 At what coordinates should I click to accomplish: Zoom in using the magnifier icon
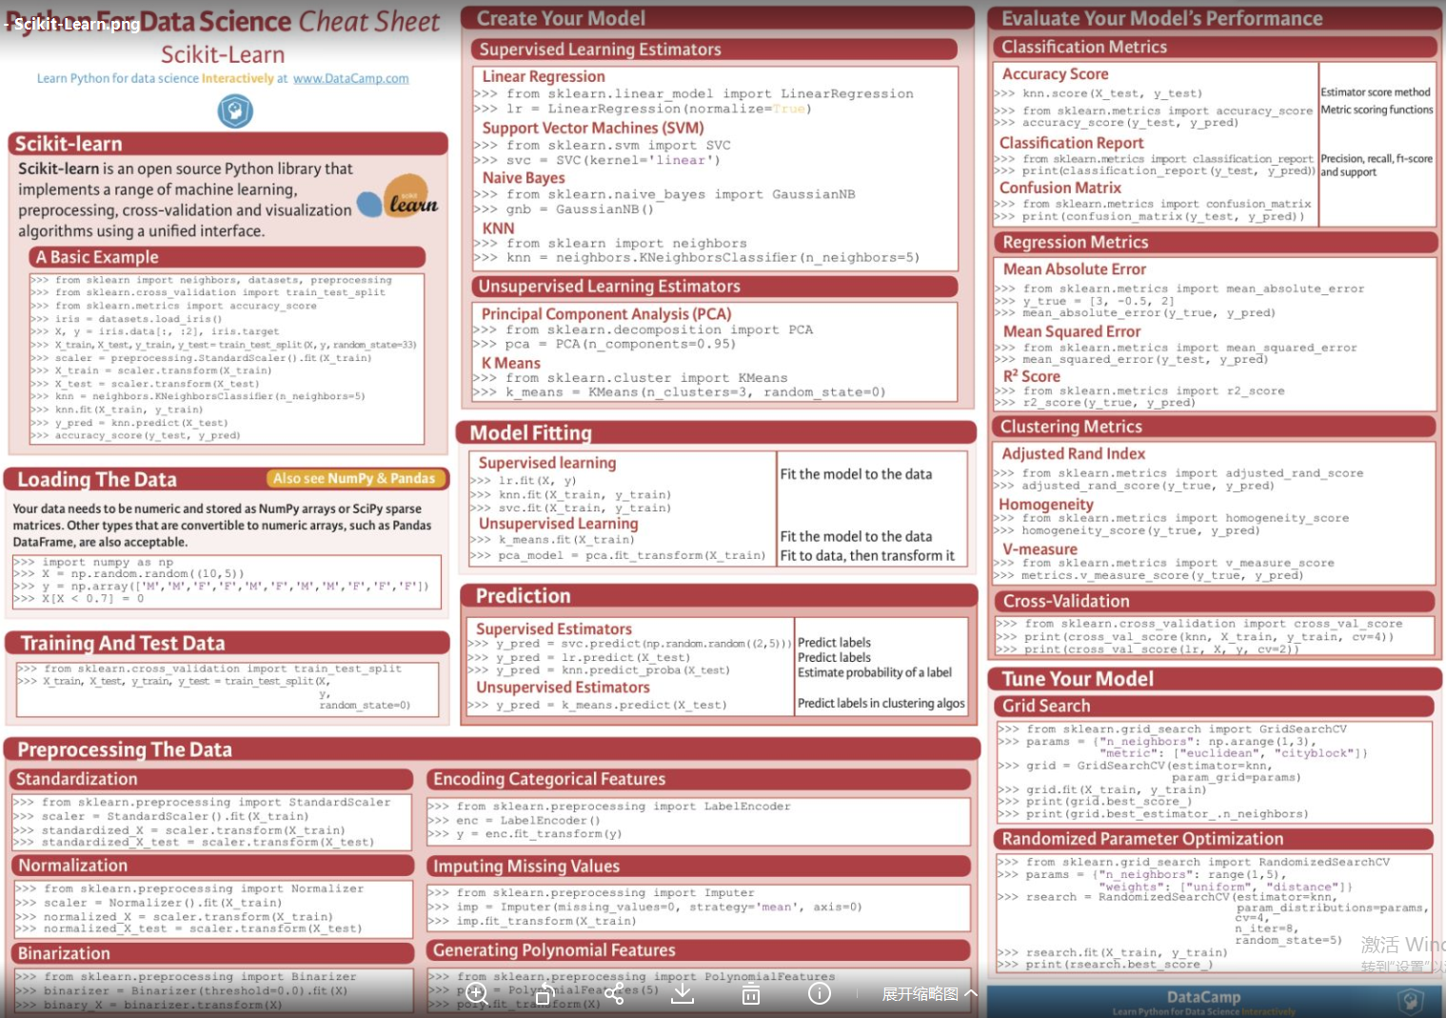[x=478, y=993]
